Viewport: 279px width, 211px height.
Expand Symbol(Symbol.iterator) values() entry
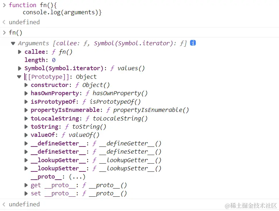[20, 68]
